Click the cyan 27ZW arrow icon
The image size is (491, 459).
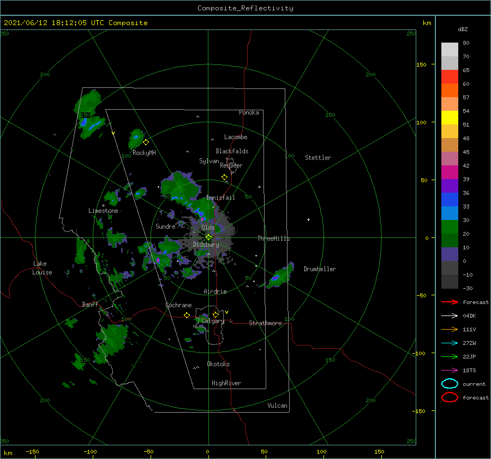point(450,343)
